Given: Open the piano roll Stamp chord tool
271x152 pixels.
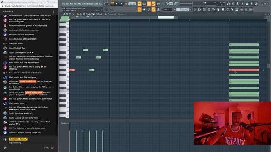Looking at the screenshot, I should pos(70,14).
